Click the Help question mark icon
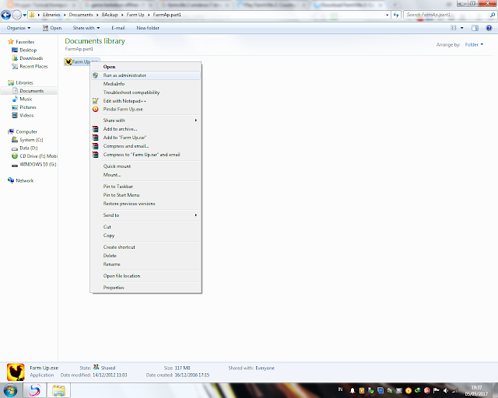This screenshot has height=398, width=498. 489,28
